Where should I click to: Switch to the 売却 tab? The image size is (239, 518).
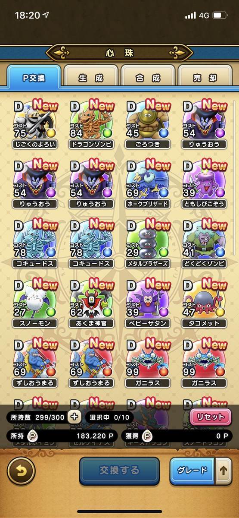coord(205,78)
